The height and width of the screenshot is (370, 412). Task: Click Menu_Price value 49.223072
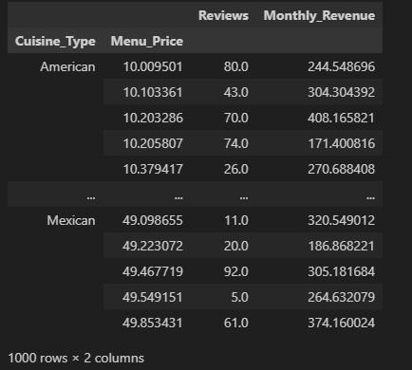153,246
